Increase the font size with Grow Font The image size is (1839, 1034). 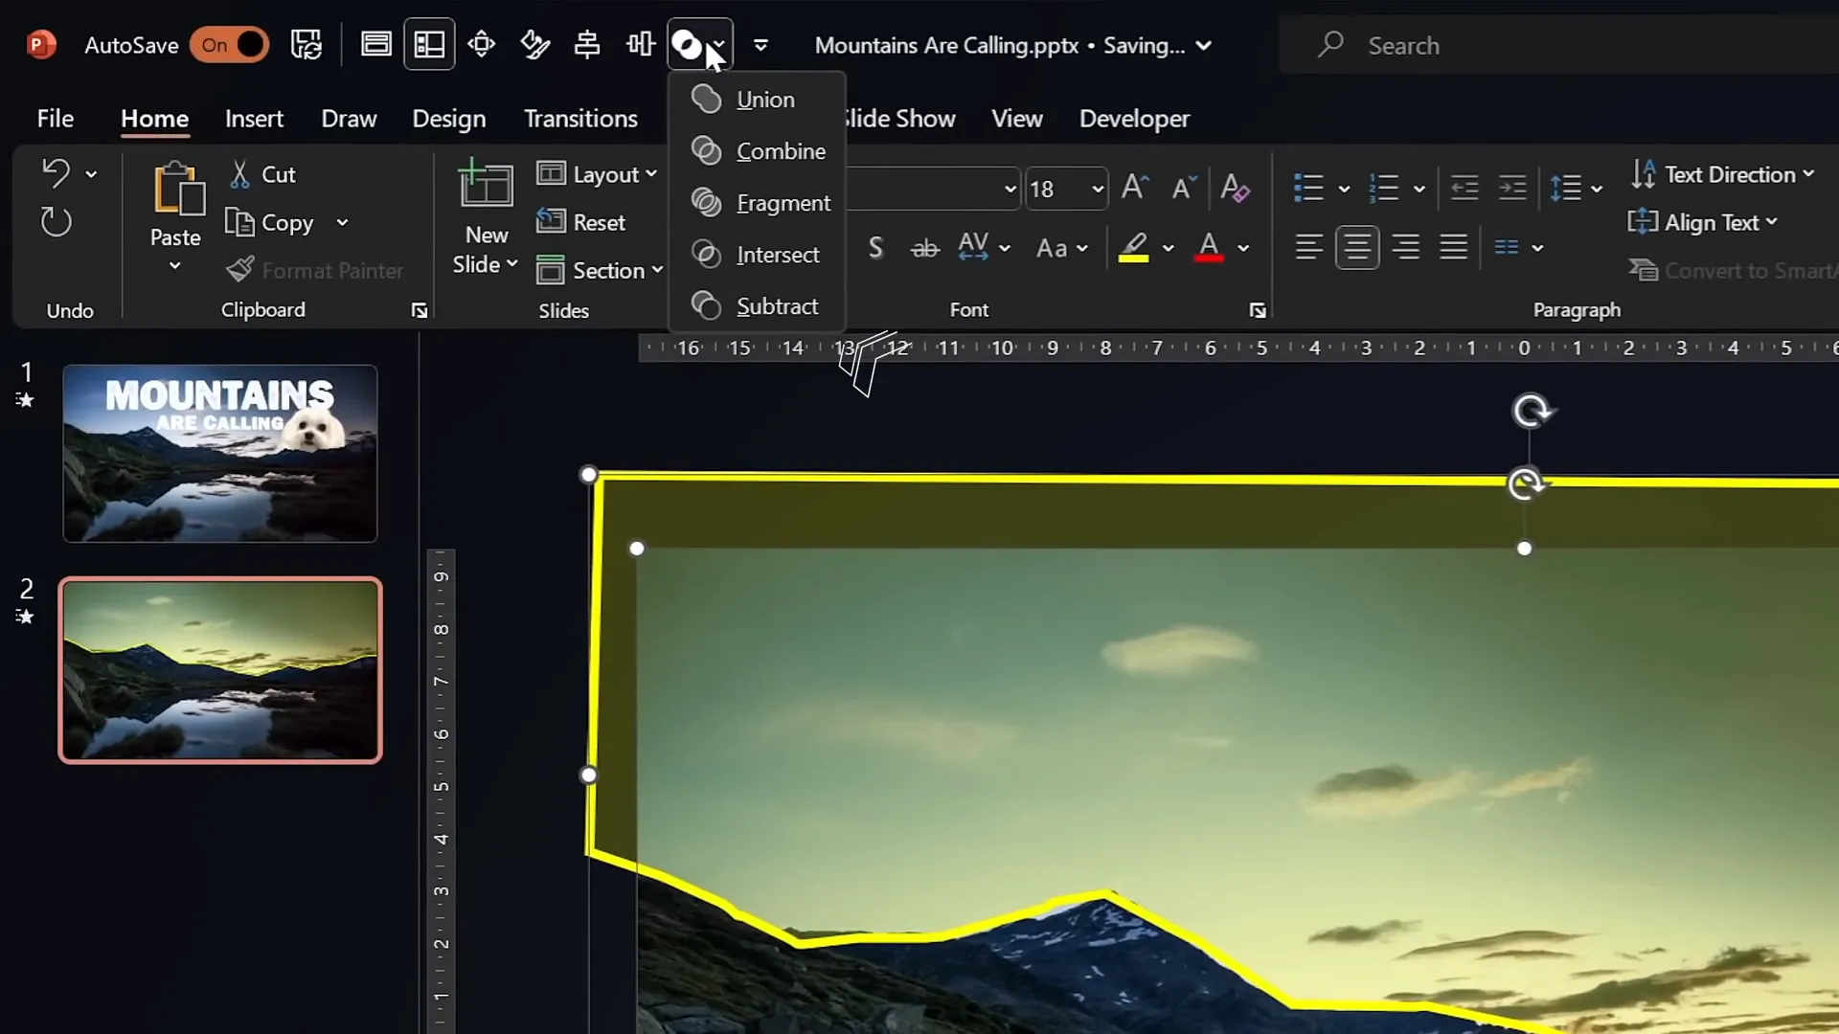click(1135, 188)
